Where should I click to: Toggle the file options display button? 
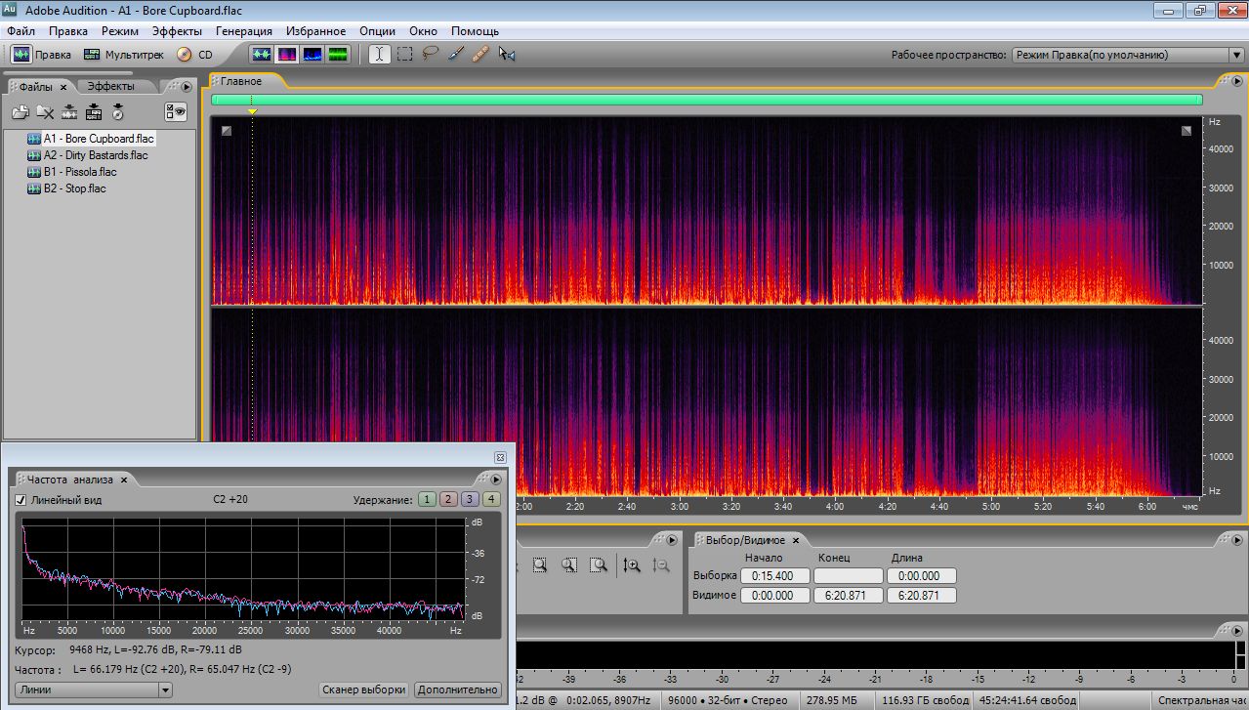(x=176, y=112)
